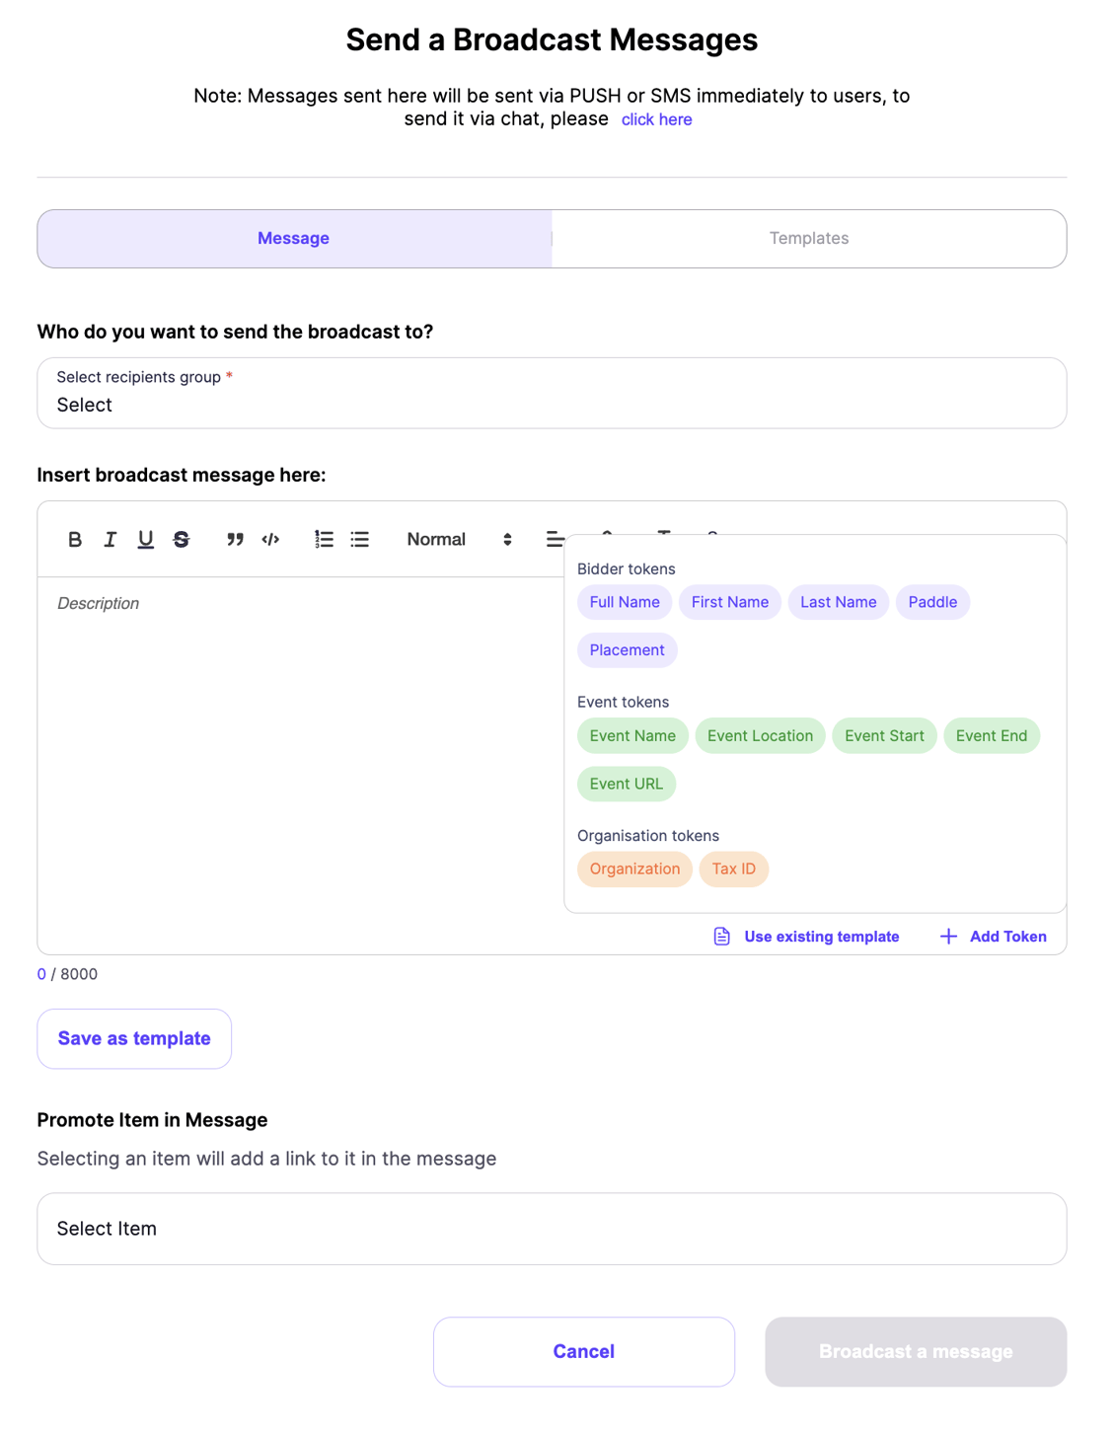Toggle strikethrough formatting
The width and height of the screenshot is (1112, 1435).
click(182, 540)
